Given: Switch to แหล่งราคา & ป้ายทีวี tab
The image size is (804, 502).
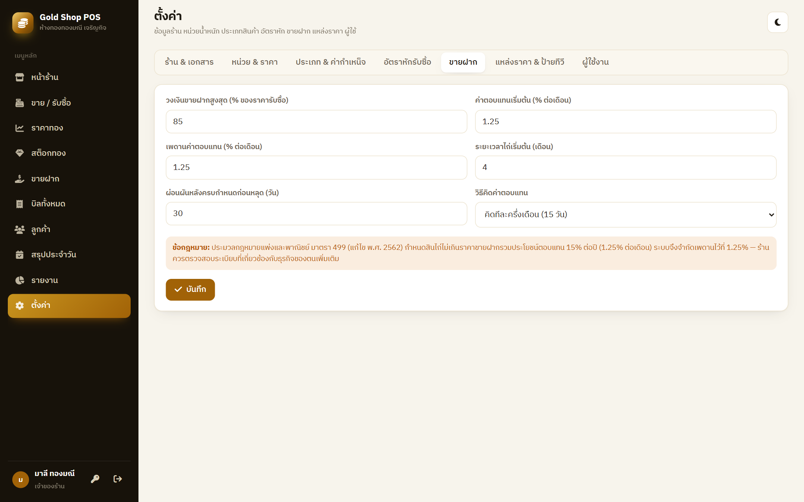Looking at the screenshot, I should [x=530, y=62].
